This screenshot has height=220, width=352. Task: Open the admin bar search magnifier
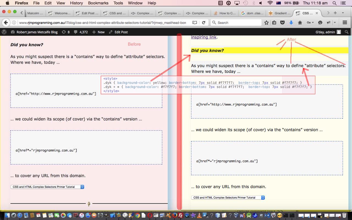tap(346, 32)
